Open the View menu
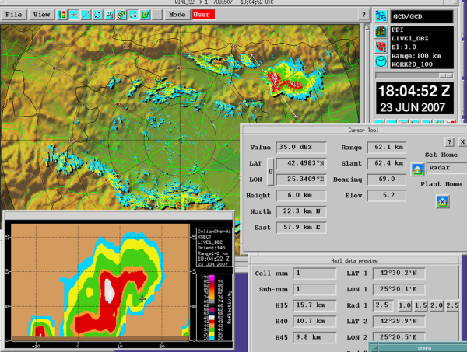Viewport: 467px width, 352px height. [x=41, y=15]
